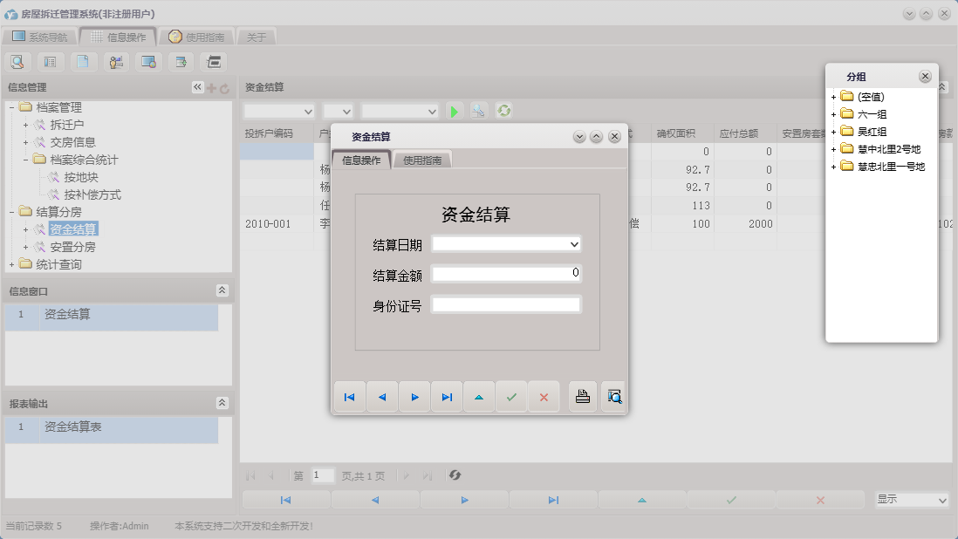Collapse the 信息窗口 panel
The width and height of the screenshot is (958, 539).
coord(222,290)
